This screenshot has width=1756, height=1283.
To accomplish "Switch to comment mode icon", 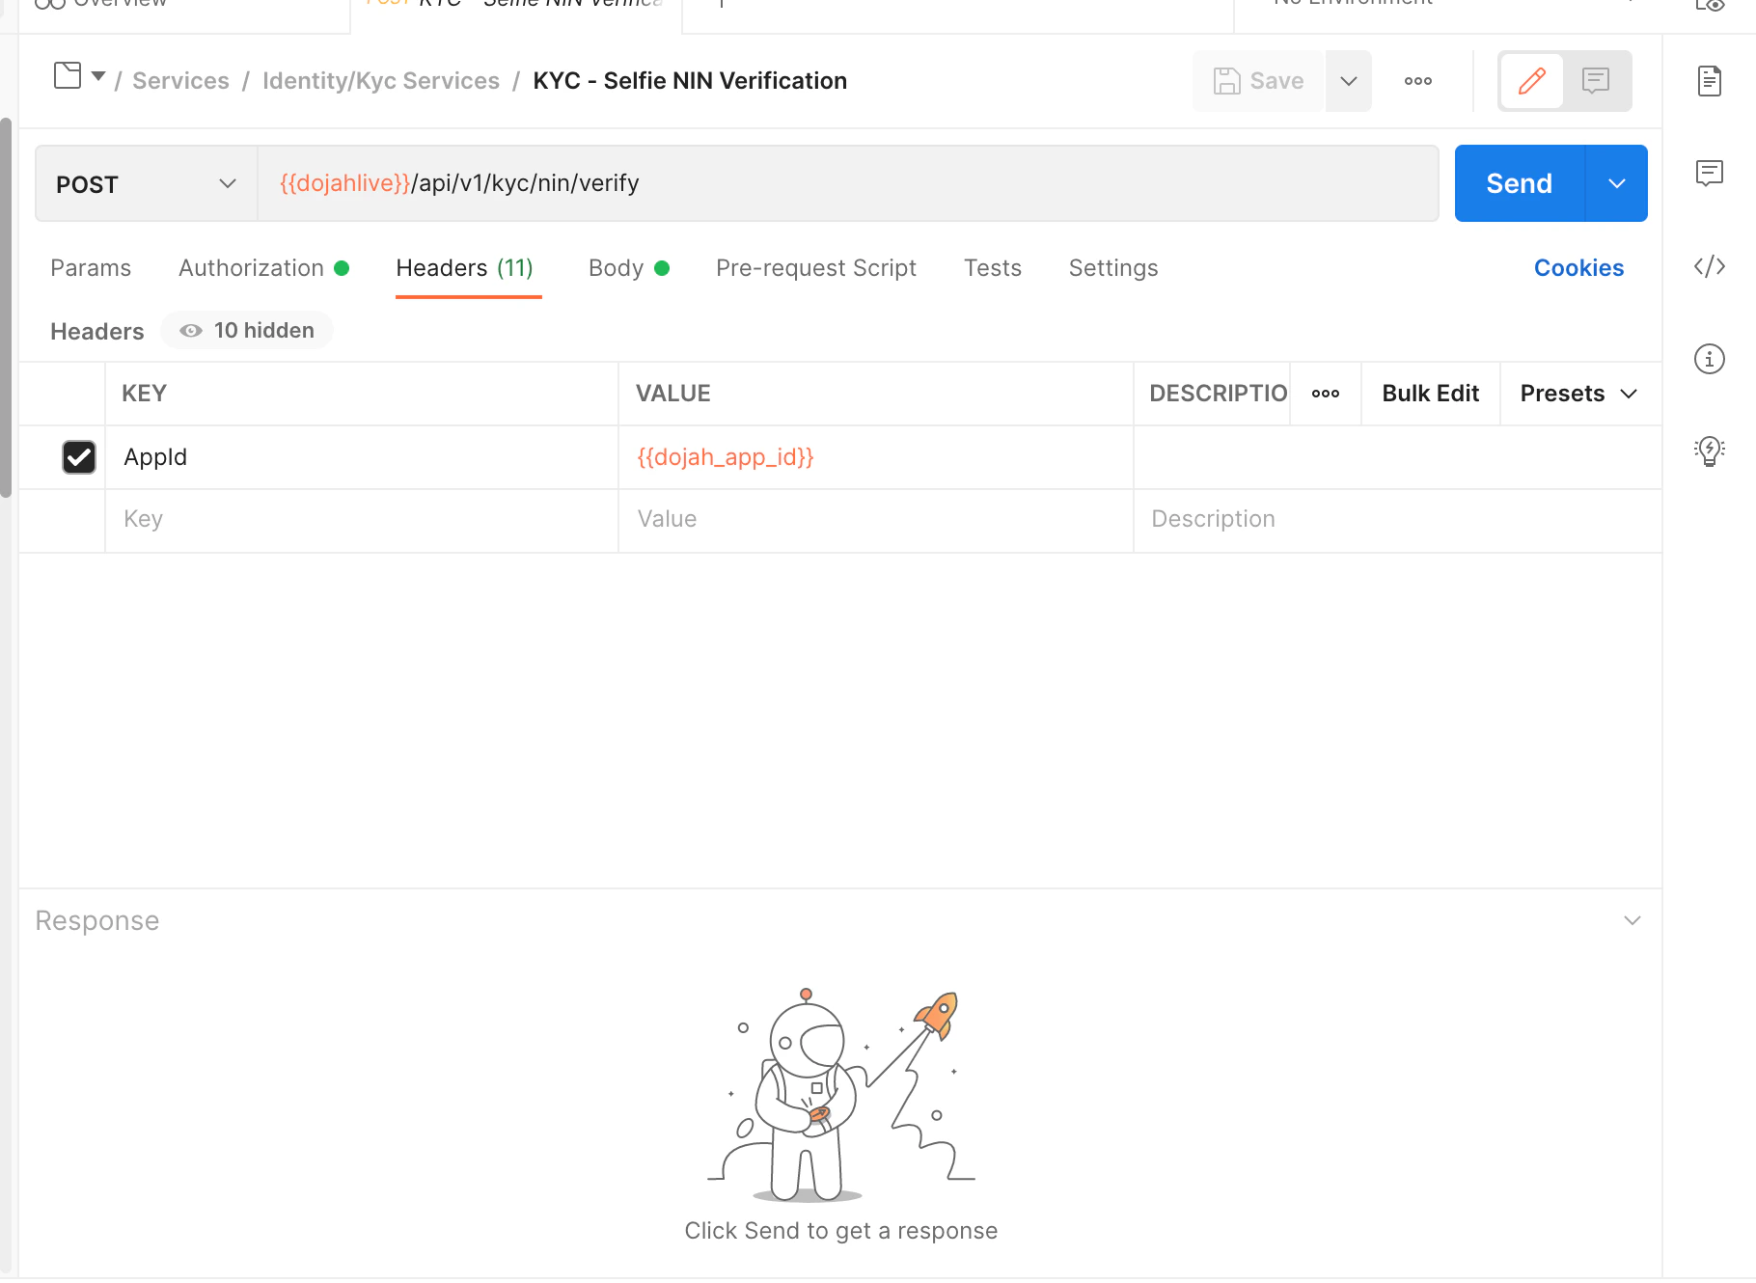I will 1596,81.
